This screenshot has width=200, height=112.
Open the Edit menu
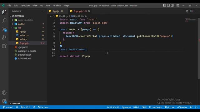[16, 6]
